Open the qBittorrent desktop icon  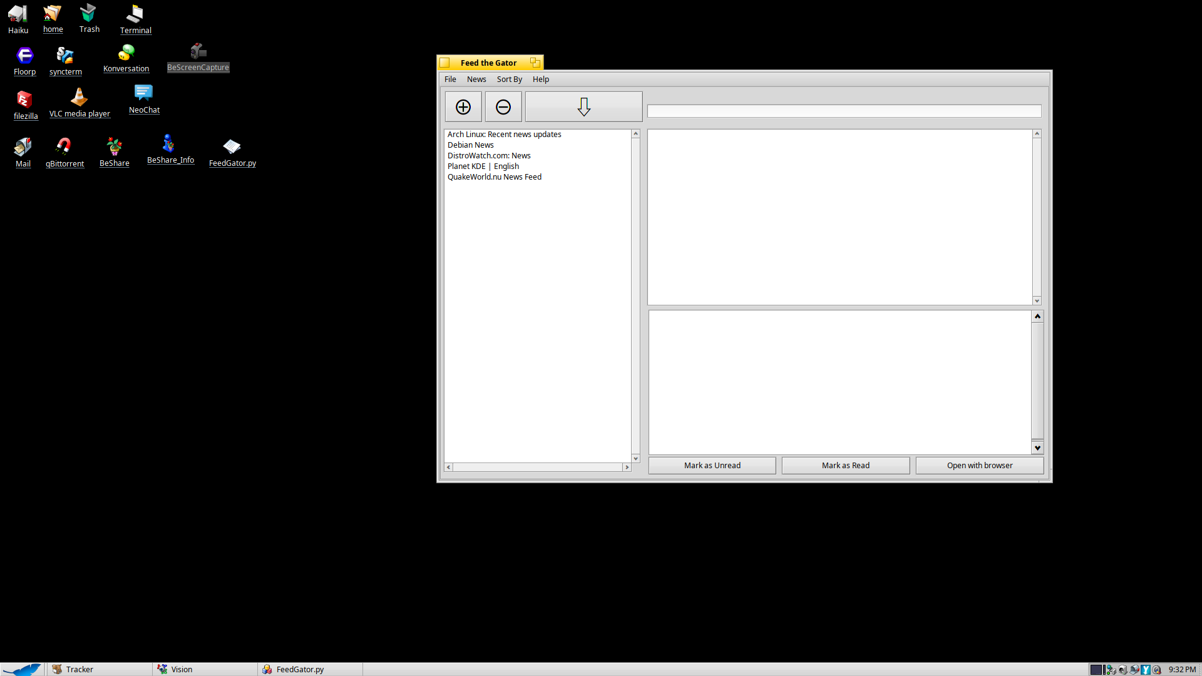coord(64,147)
